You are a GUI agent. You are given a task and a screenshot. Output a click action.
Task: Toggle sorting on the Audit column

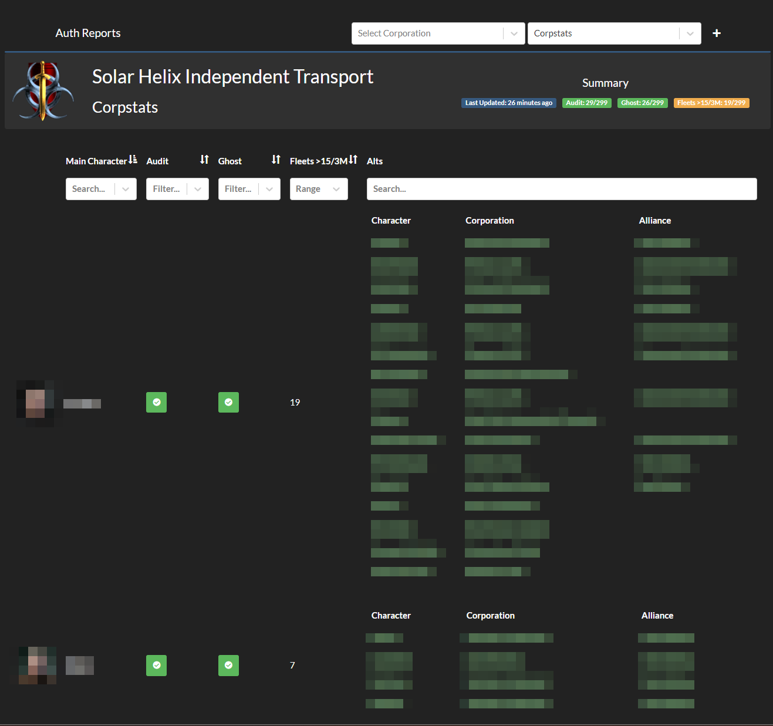[x=204, y=159]
